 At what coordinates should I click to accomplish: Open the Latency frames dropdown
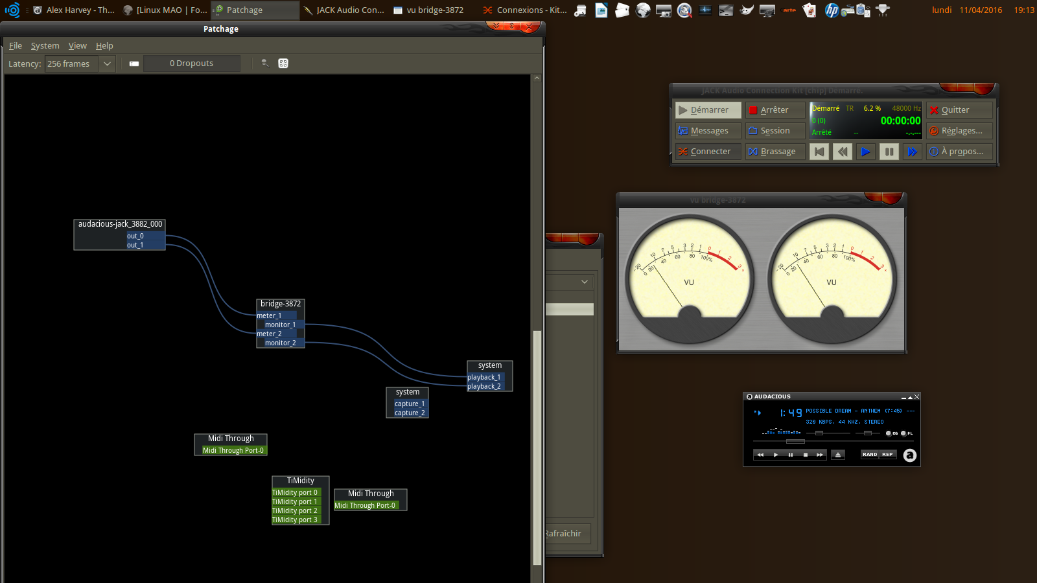point(107,63)
